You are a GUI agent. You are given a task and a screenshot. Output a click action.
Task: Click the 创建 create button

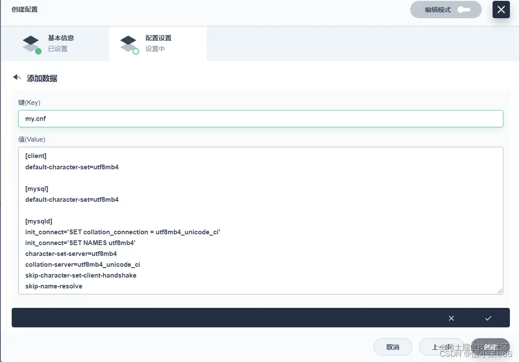coord(490,347)
